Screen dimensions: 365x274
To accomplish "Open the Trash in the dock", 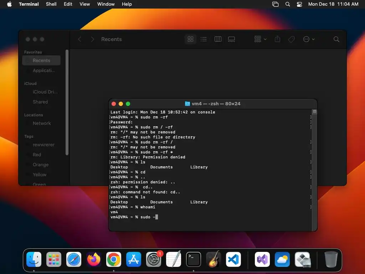I will (x=331, y=259).
